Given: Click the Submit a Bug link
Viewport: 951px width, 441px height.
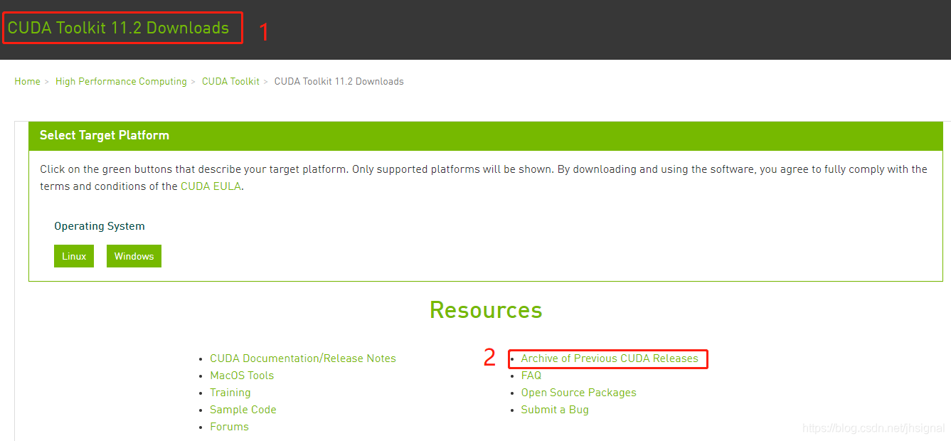Looking at the screenshot, I should 555,410.
